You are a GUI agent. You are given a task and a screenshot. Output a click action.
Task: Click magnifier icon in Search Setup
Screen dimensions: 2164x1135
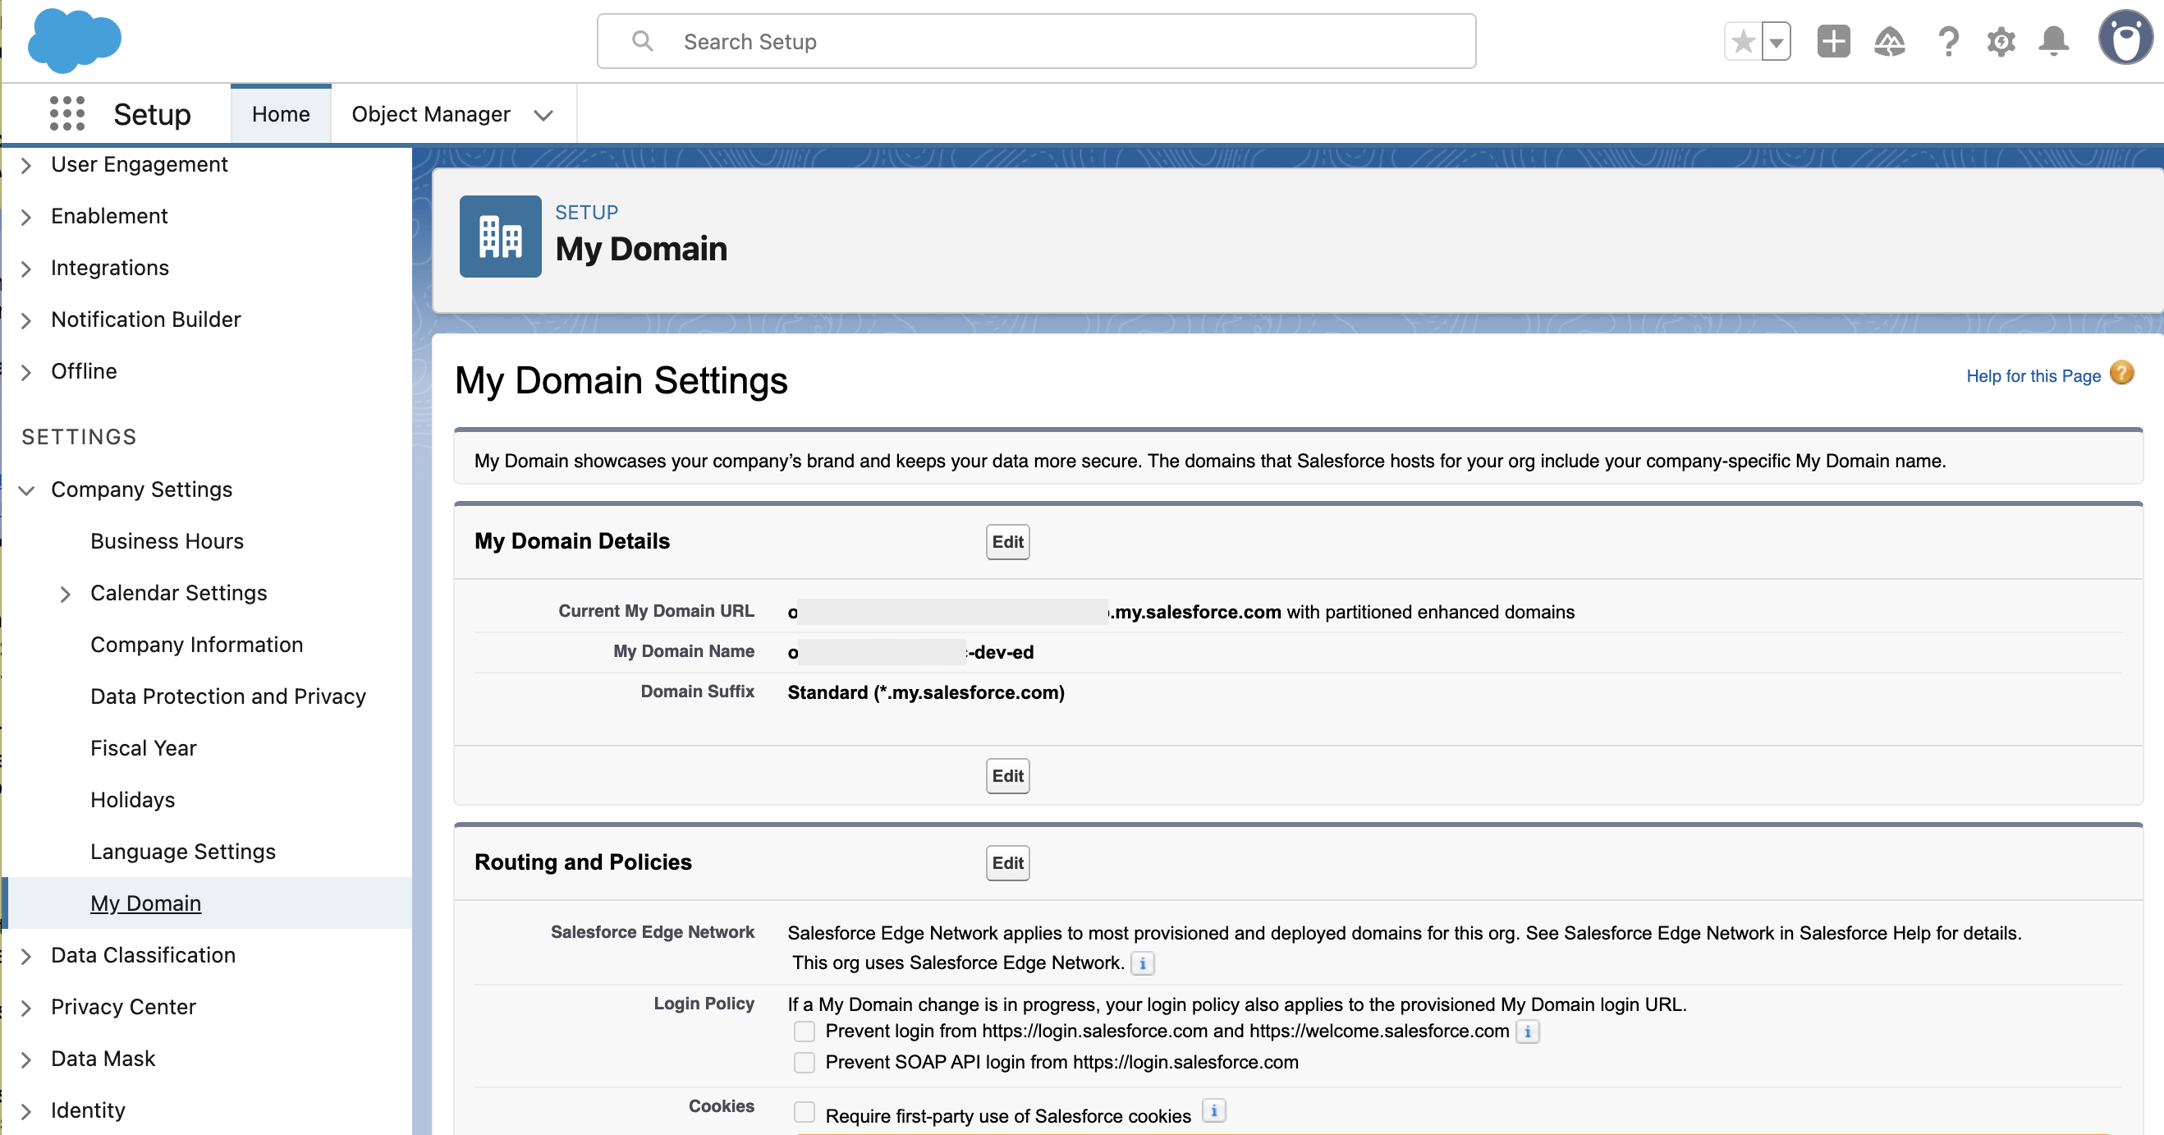[x=642, y=41]
